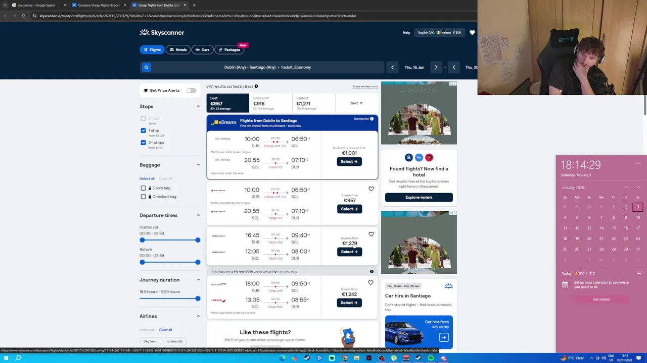Open the Sort dropdown
The height and width of the screenshot is (363, 647).
tap(356, 103)
